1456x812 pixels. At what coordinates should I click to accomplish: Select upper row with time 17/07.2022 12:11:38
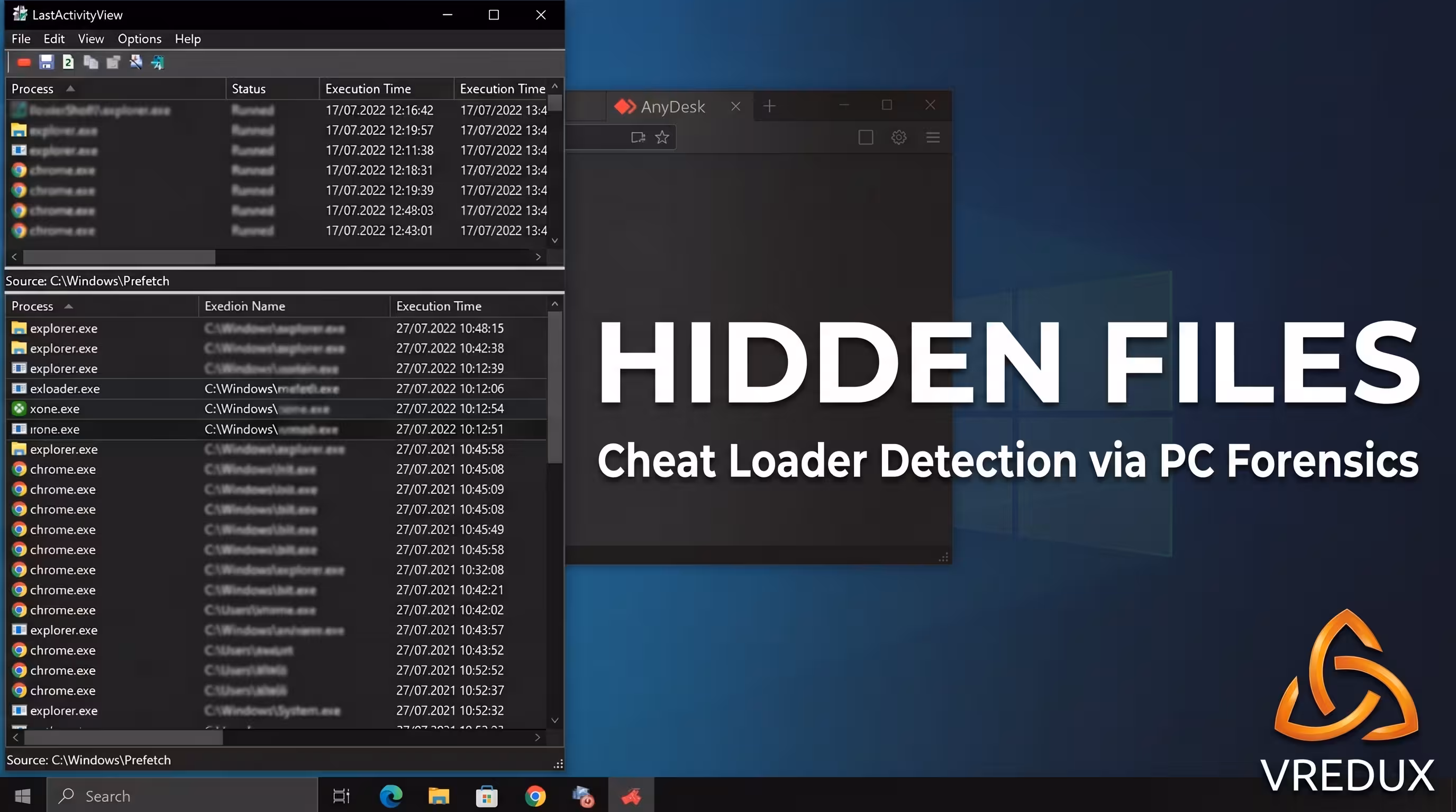[276, 150]
